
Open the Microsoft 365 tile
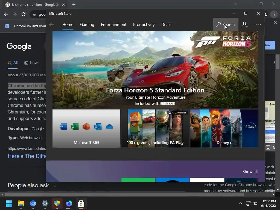pos(86,129)
